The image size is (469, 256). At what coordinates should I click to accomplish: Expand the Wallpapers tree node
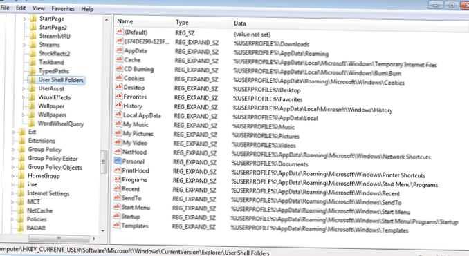[x=24, y=115]
